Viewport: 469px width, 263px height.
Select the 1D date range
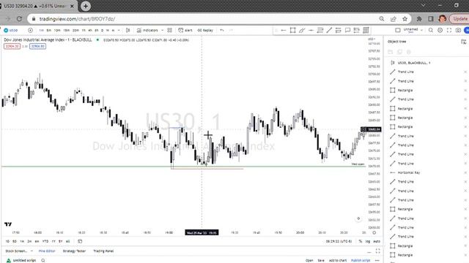click(7, 241)
